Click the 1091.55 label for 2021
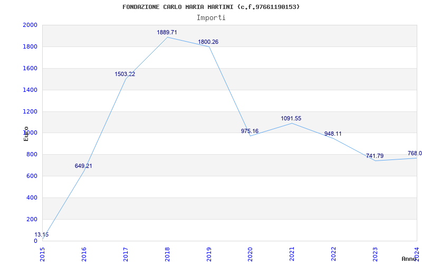 pyautogui.click(x=291, y=118)
